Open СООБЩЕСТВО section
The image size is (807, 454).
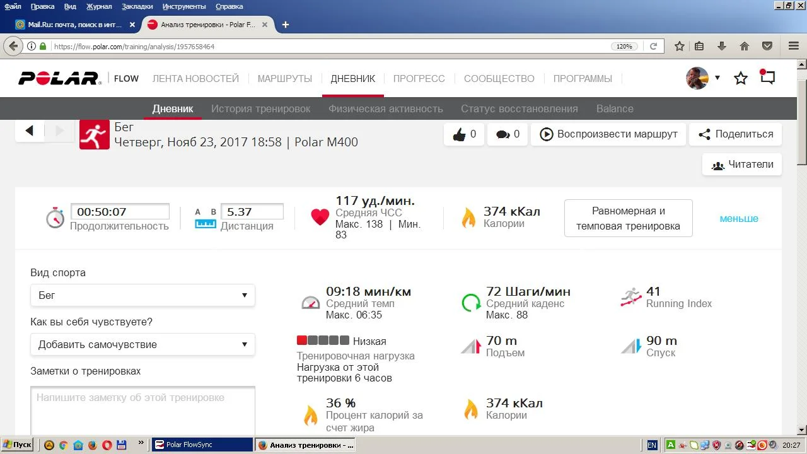(x=499, y=79)
